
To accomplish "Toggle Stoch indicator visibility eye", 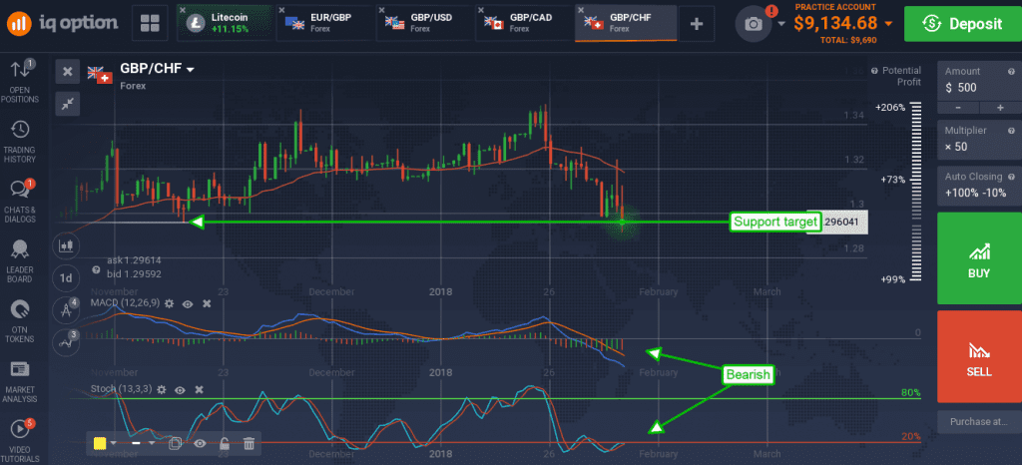I will 180,389.
